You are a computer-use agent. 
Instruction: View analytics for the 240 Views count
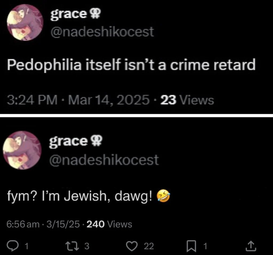109,224
